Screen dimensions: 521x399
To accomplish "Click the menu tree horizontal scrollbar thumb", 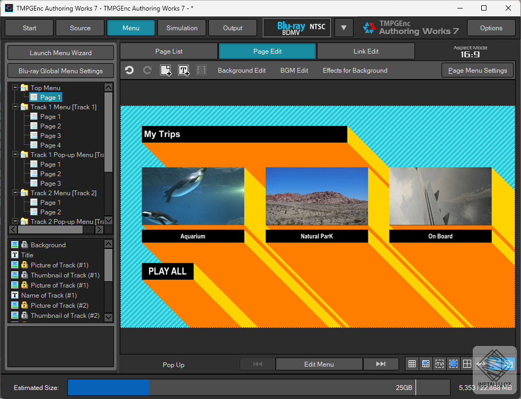I will click(50, 229).
